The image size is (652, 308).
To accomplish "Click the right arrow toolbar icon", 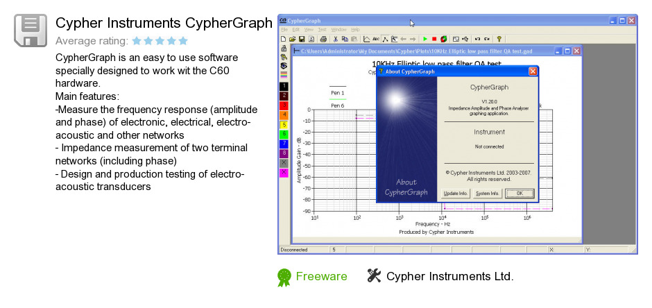I will pyautogui.click(x=413, y=39).
